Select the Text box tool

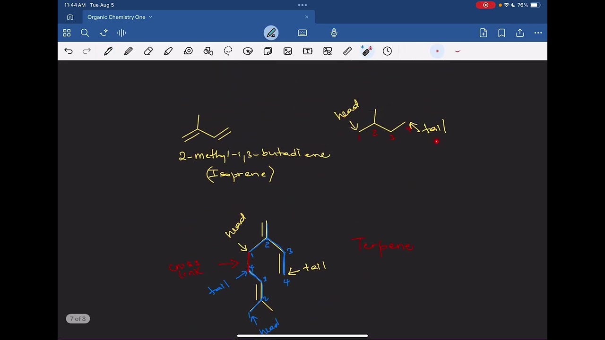tap(308, 51)
